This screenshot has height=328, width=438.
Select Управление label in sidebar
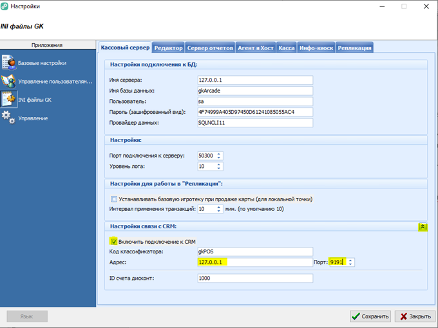coord(33,118)
